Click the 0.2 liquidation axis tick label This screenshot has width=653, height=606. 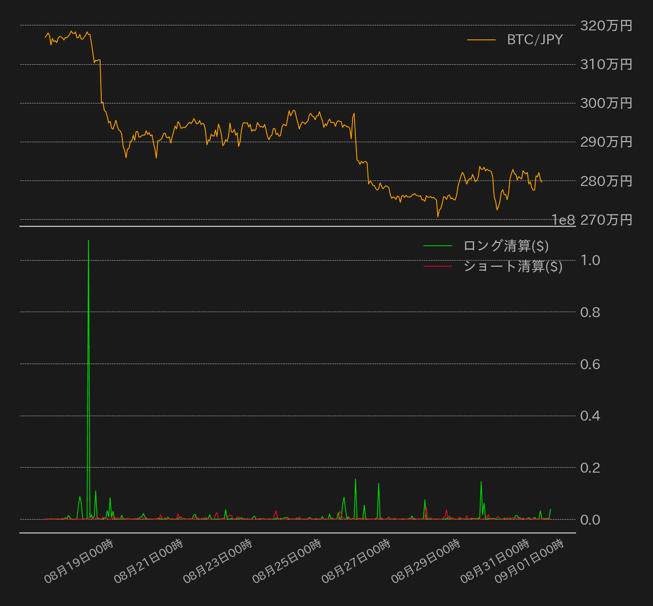coord(590,468)
